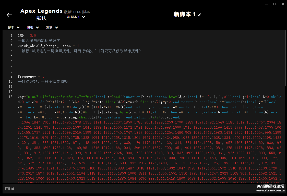
Task: Click line number 1 in the gutter
Action: pyautogui.click(x=11, y=35)
